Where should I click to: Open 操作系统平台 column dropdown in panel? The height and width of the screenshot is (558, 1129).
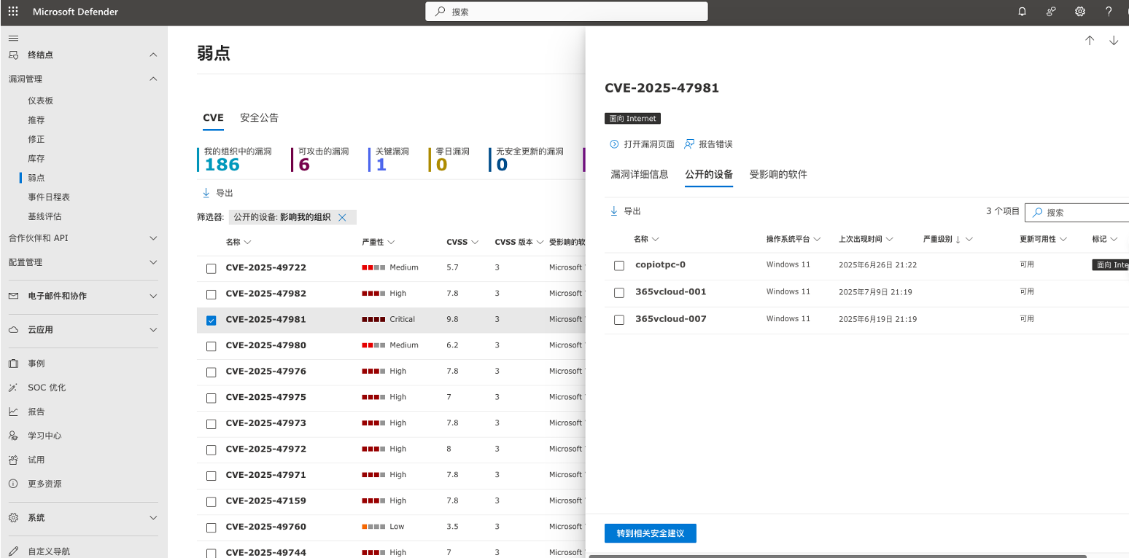click(x=817, y=239)
